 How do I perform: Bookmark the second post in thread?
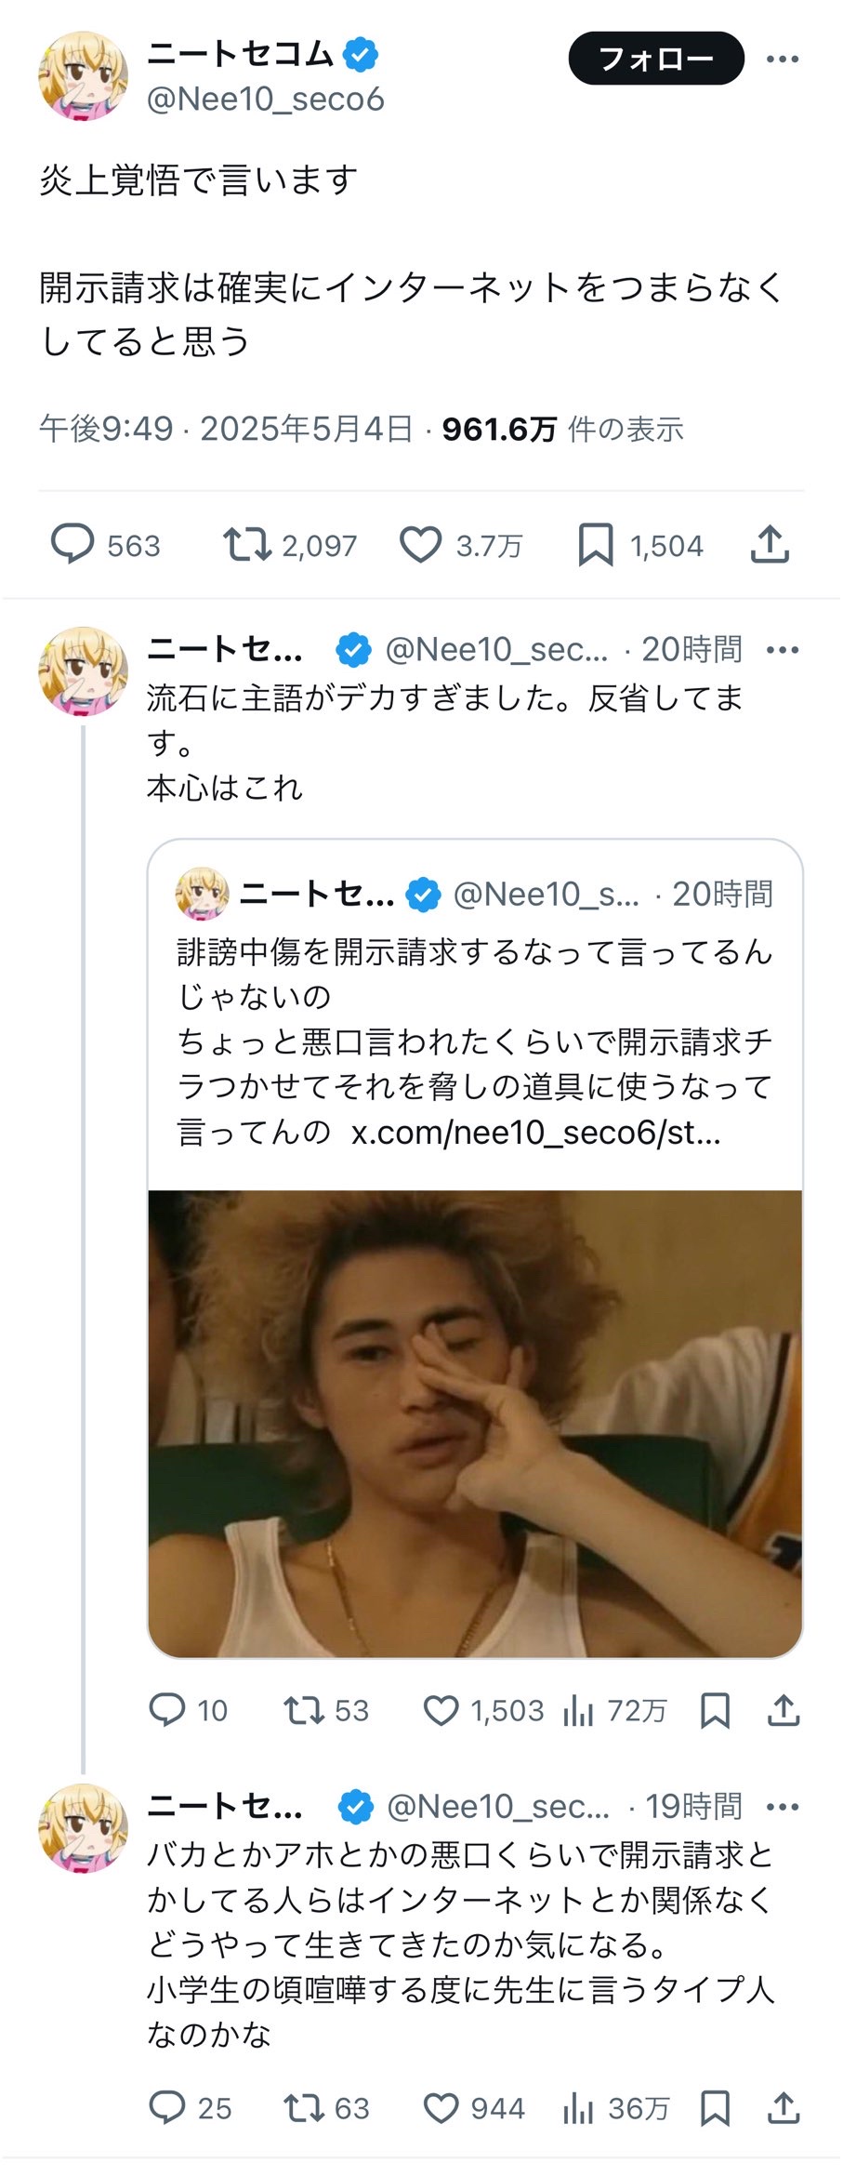click(715, 1710)
